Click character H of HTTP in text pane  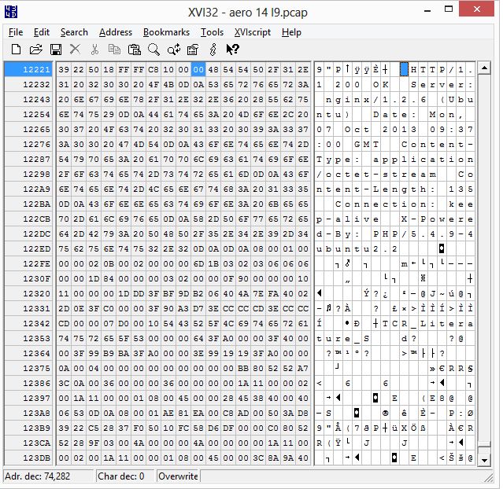(414, 69)
